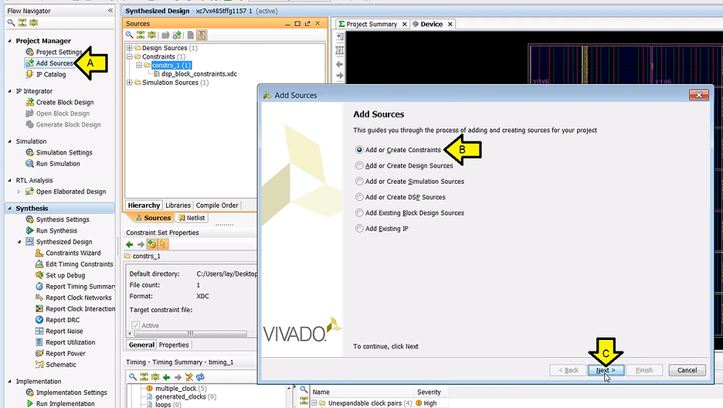Viewport: 723px width, 408px height.
Task: Expand the Design Sources tree node
Action: click(x=130, y=48)
